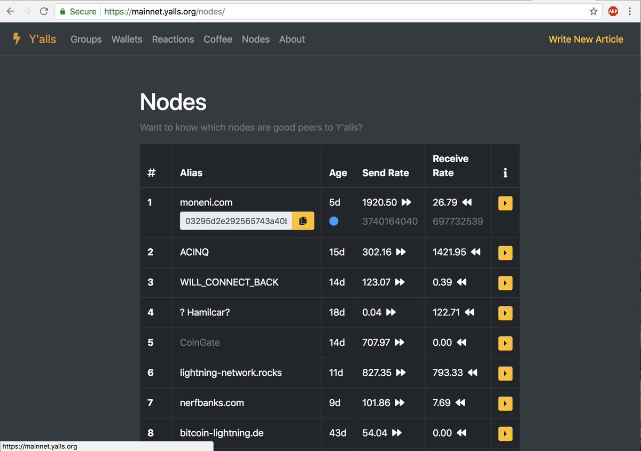Select ACINQ alias
Screen dimensions: 641x451
click(x=194, y=252)
